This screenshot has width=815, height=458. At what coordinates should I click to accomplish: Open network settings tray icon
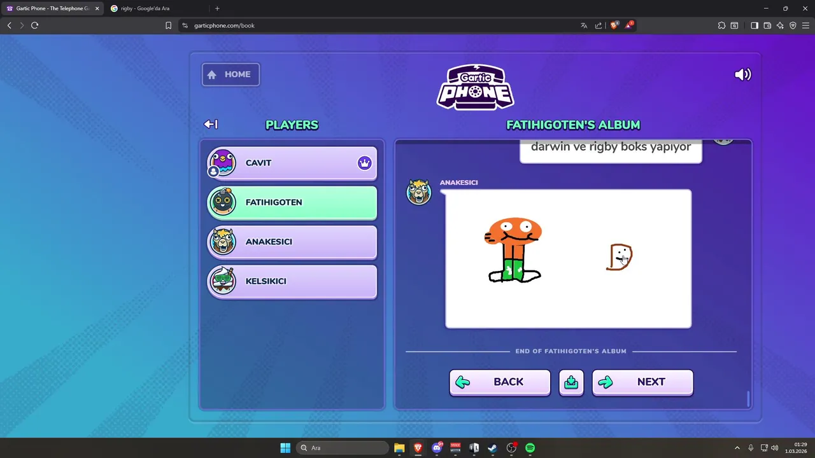pos(764,448)
